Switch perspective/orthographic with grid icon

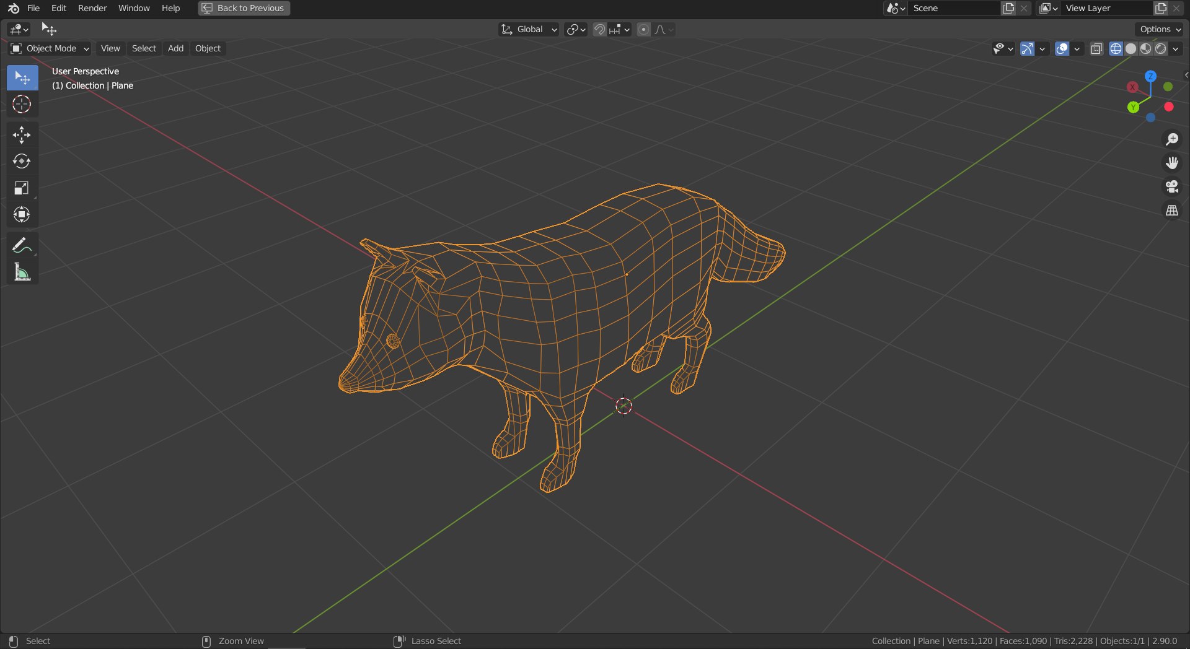pyautogui.click(x=1171, y=211)
